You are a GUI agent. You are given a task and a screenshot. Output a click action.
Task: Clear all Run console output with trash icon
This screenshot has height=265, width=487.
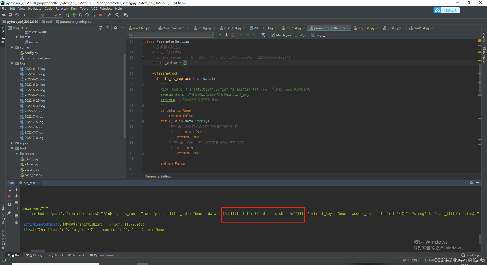tap(16, 222)
